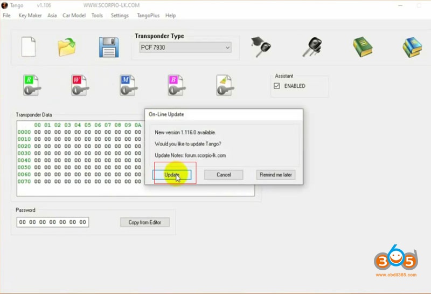Open file with the folder icon
This screenshot has width=431, height=294.
[x=67, y=47]
